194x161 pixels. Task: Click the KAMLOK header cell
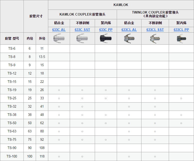121,5
